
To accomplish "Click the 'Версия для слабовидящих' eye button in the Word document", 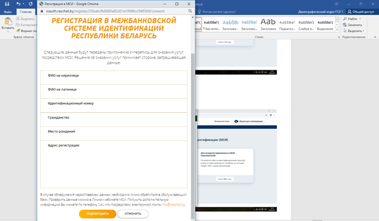I will click(x=248, y=121).
